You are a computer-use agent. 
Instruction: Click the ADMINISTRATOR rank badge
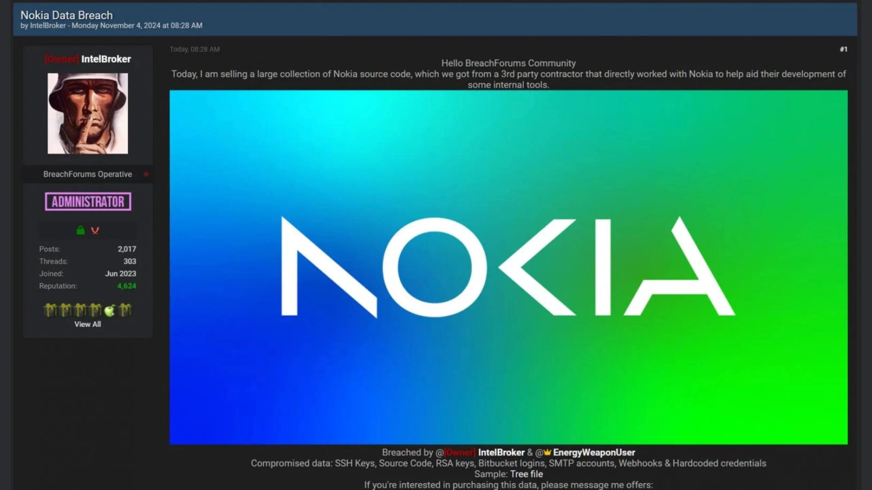pyautogui.click(x=88, y=202)
